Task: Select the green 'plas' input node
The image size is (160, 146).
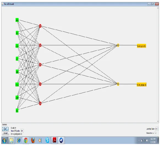Action: (x=17, y=33)
